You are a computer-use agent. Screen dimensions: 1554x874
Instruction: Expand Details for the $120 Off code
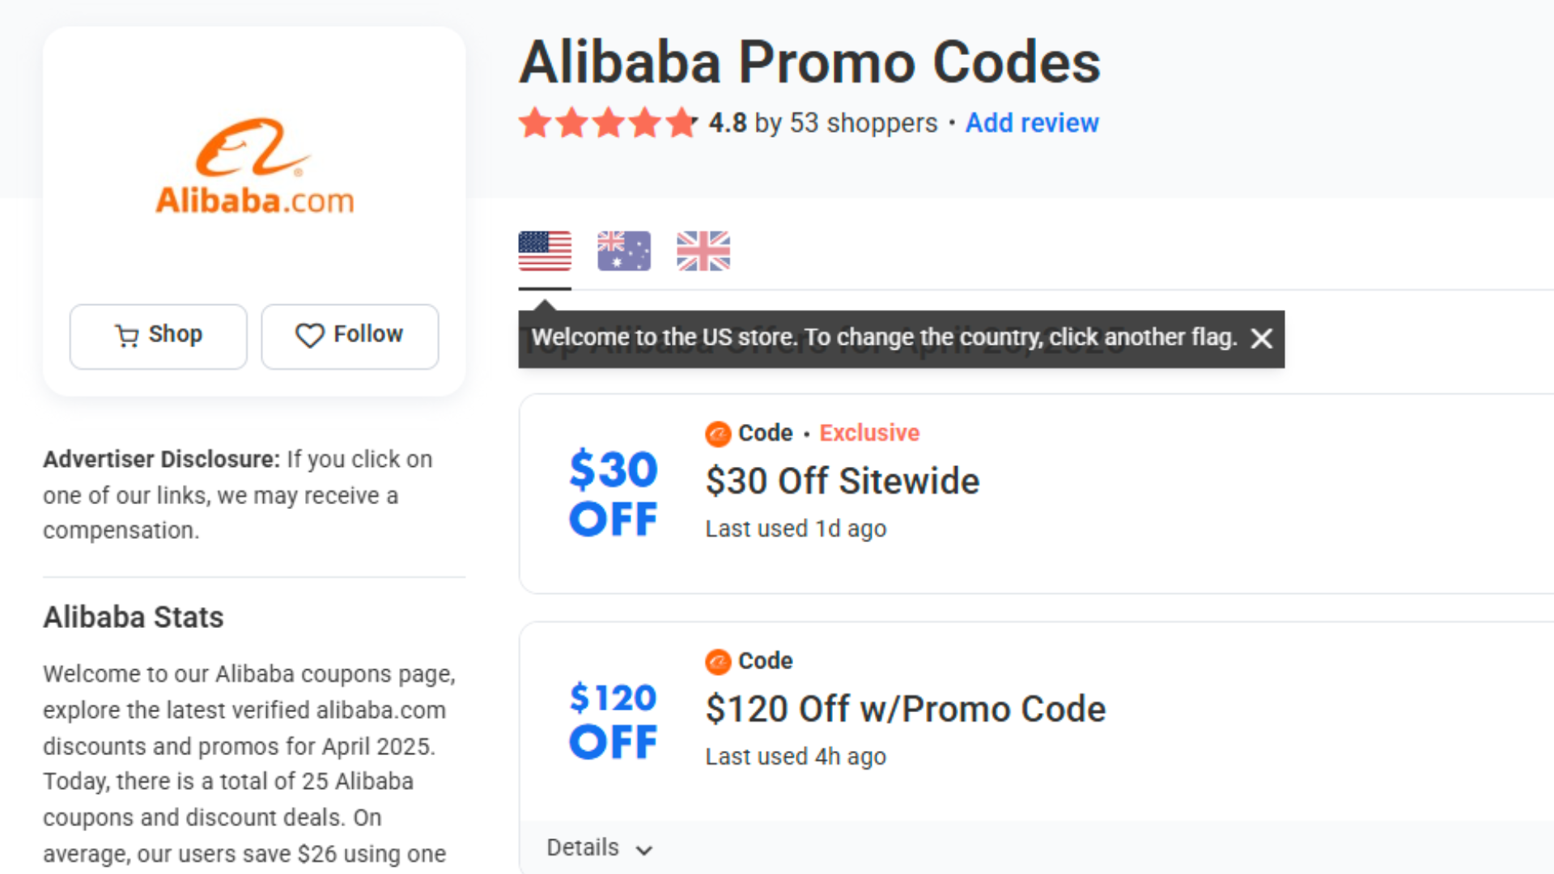[599, 847]
